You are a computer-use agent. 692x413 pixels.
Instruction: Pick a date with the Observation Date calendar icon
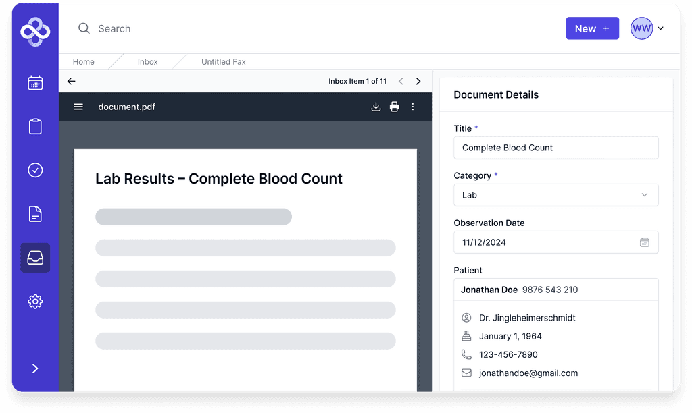coord(645,242)
